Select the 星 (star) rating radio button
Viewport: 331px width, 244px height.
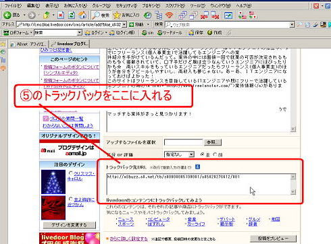202,154
